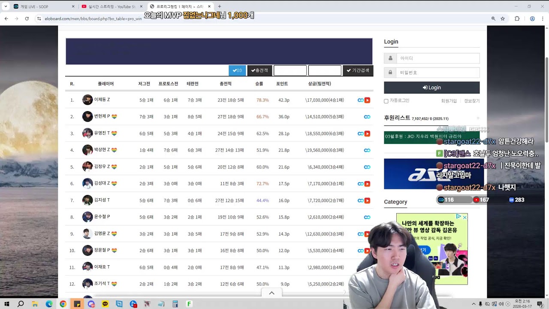This screenshot has height=309, width=549.
Task: Open 유영진's YouTube channel icon
Action: [x=368, y=133]
